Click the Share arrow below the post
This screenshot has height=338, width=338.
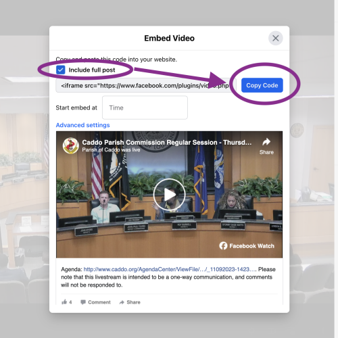(x=122, y=302)
